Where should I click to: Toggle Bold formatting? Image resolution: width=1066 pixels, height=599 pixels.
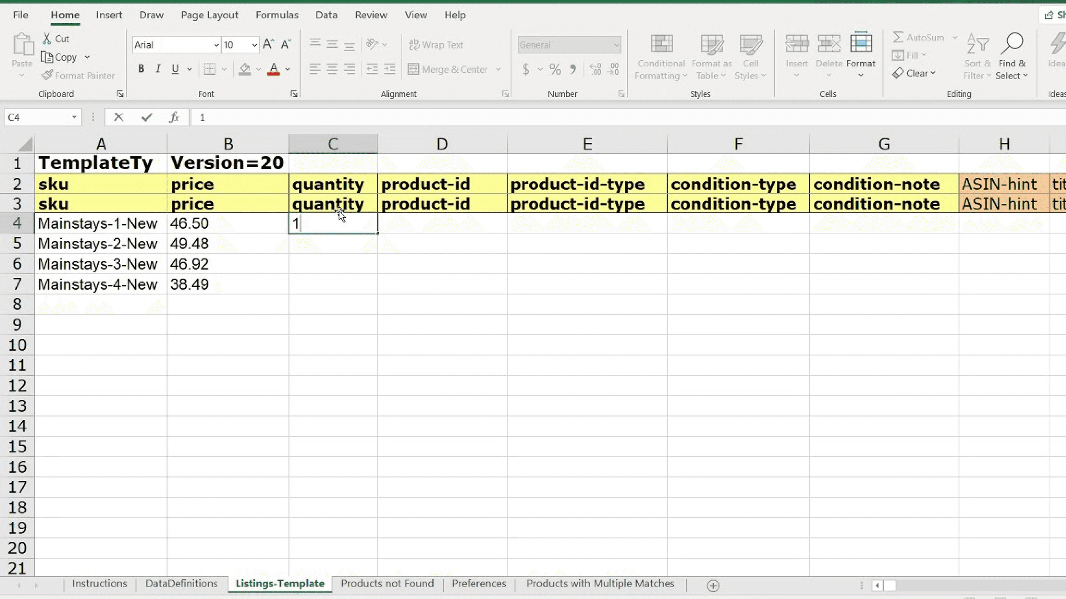point(141,68)
